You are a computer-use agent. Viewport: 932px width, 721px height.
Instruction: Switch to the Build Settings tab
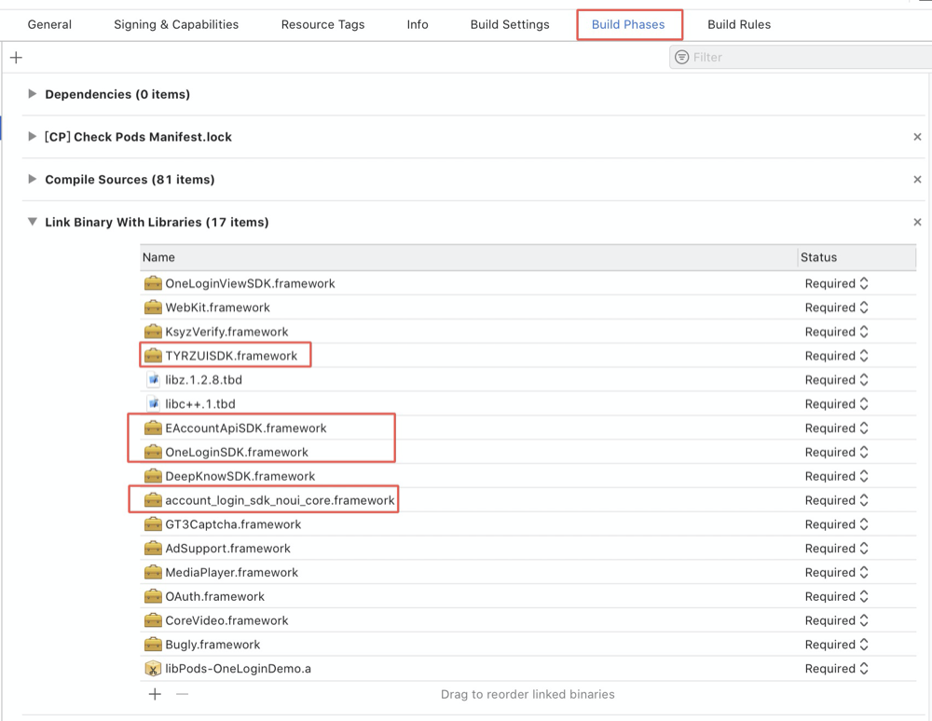tap(509, 24)
